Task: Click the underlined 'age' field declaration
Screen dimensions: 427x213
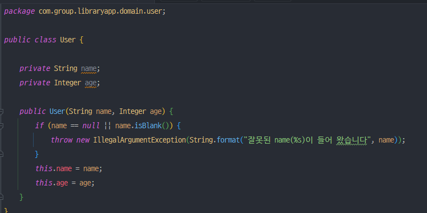Action: point(91,83)
